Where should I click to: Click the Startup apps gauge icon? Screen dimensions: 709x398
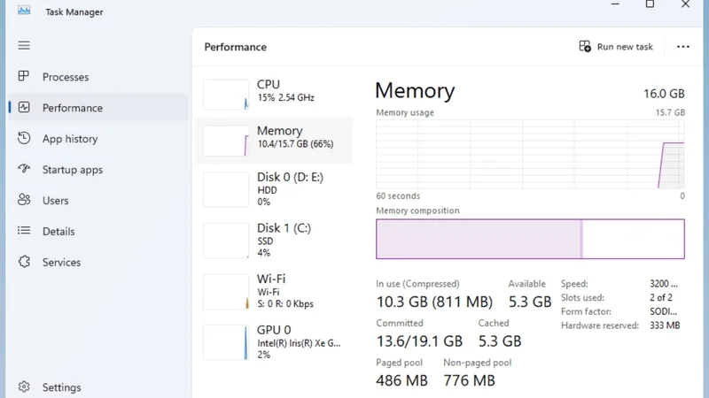click(24, 169)
